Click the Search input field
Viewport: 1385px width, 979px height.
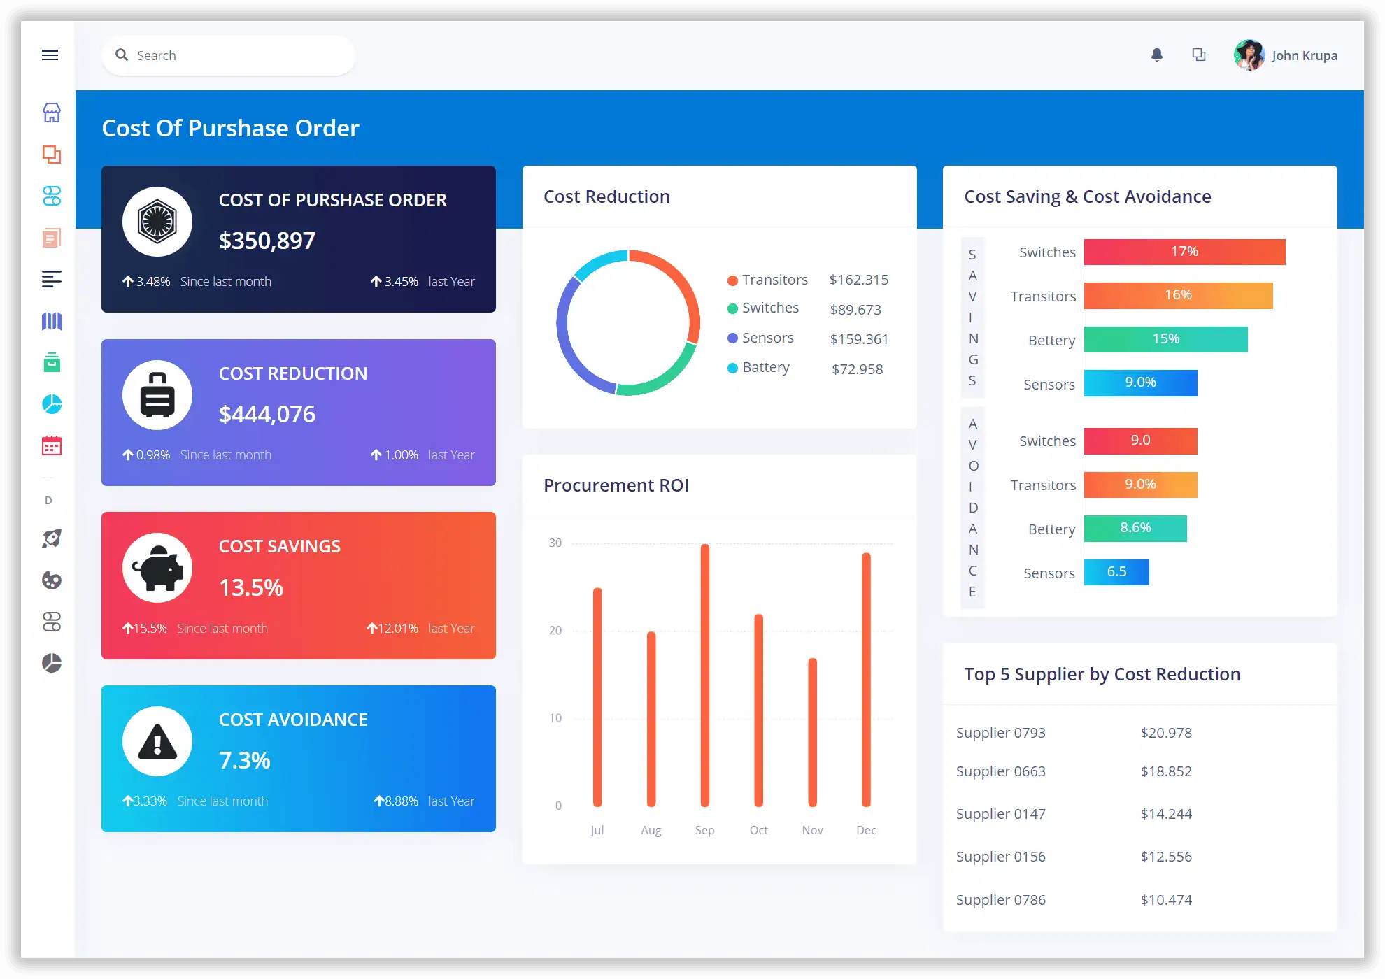[x=229, y=55]
